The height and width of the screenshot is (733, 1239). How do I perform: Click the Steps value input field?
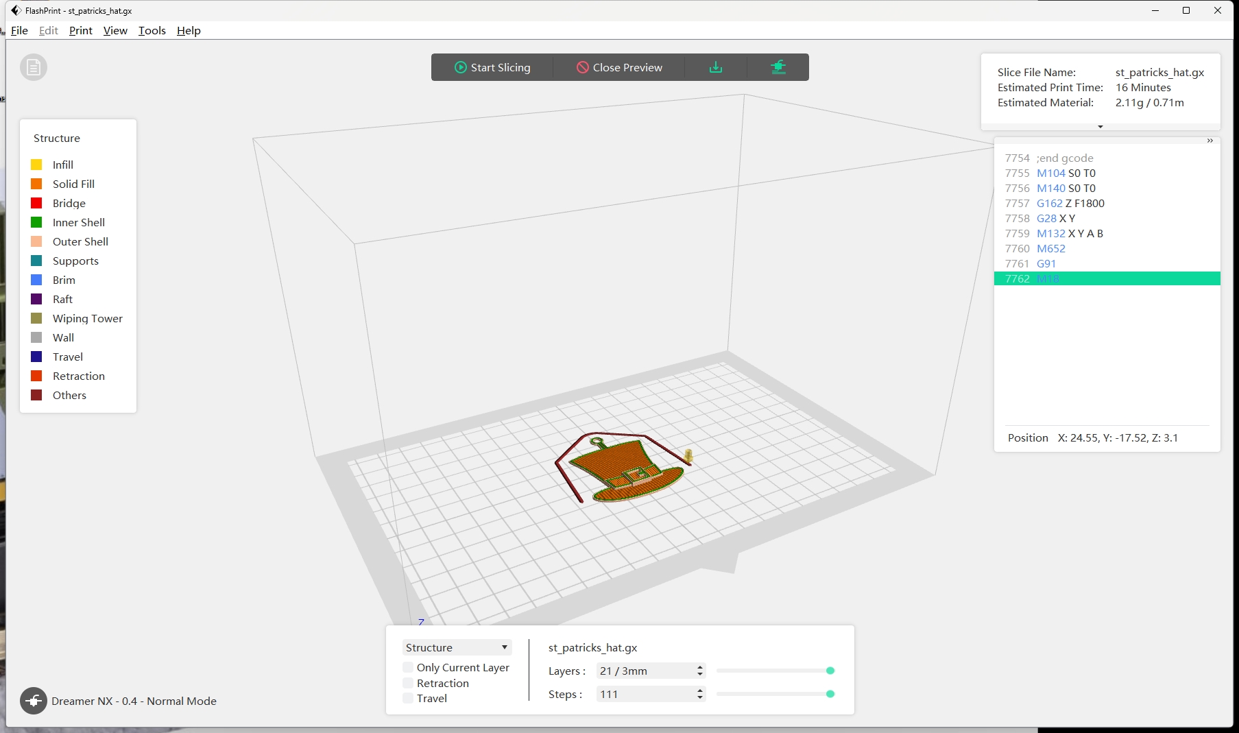[x=645, y=694]
